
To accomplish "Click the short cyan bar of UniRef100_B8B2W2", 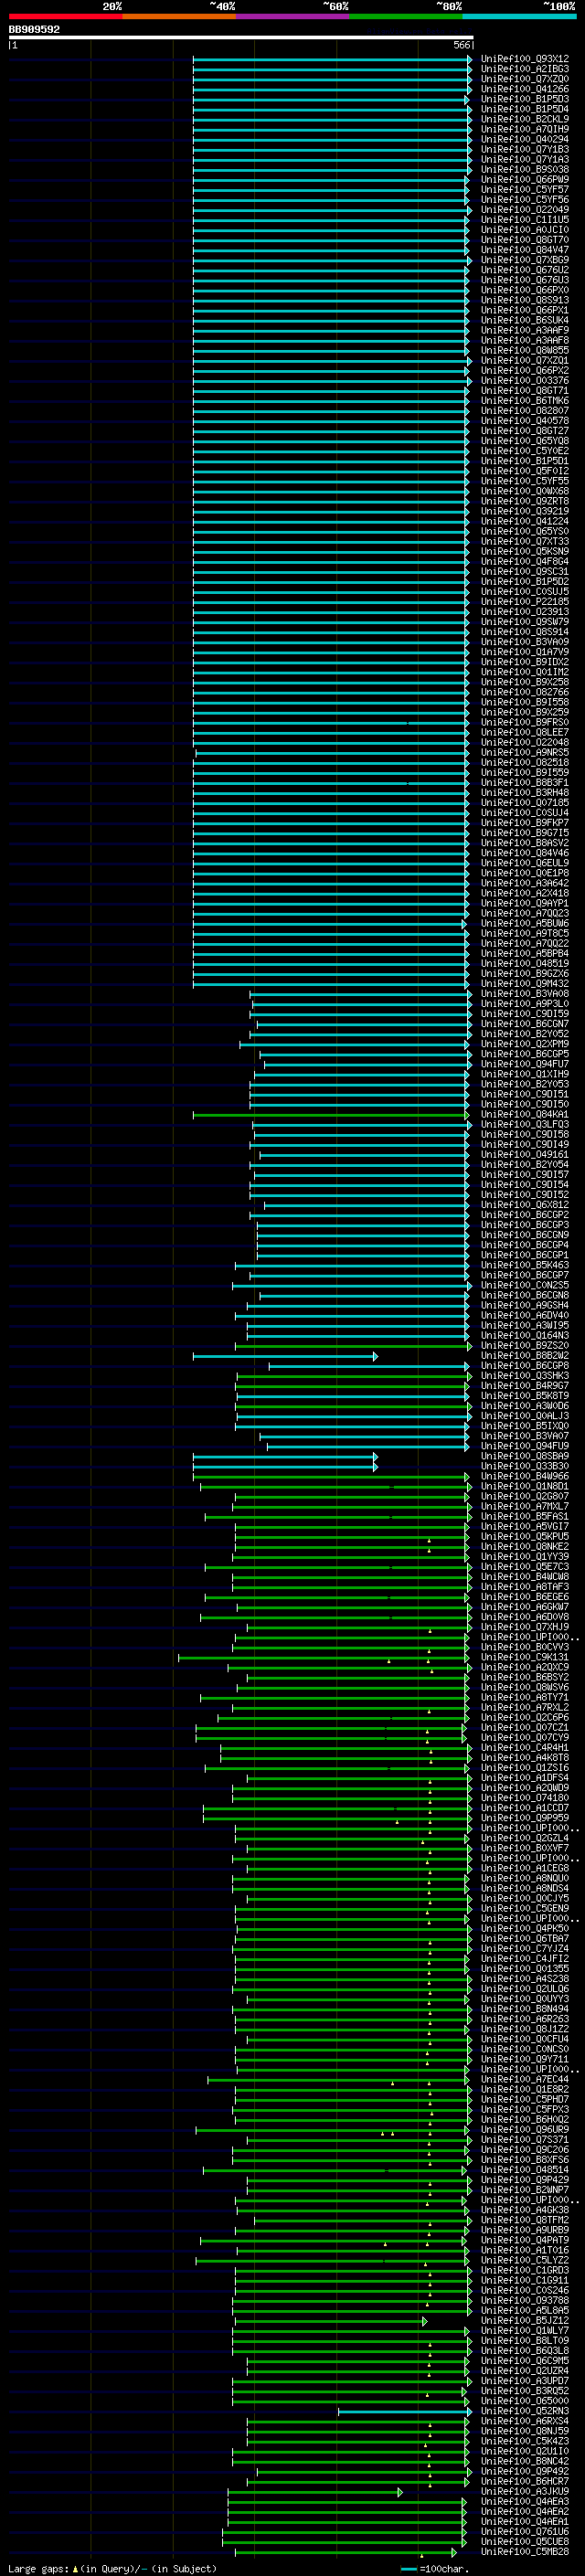I will tap(285, 1356).
